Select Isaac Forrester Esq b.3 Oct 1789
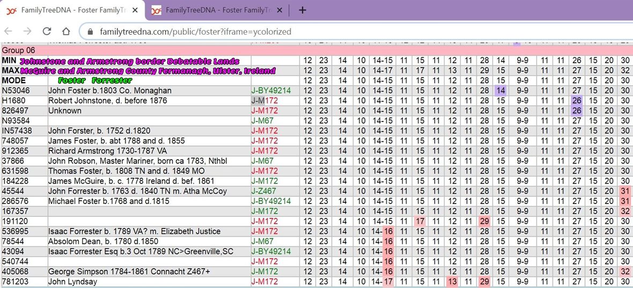 pos(141,252)
